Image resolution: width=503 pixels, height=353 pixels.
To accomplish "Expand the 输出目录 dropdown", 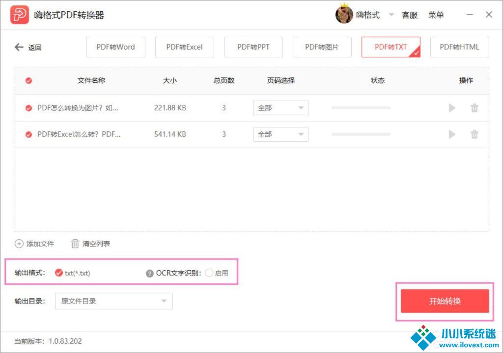I will [x=113, y=301].
